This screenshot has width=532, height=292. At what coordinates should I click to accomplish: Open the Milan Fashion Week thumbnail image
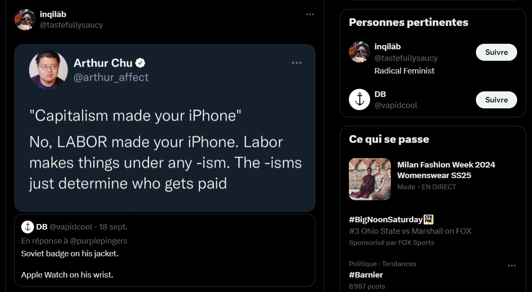point(370,179)
